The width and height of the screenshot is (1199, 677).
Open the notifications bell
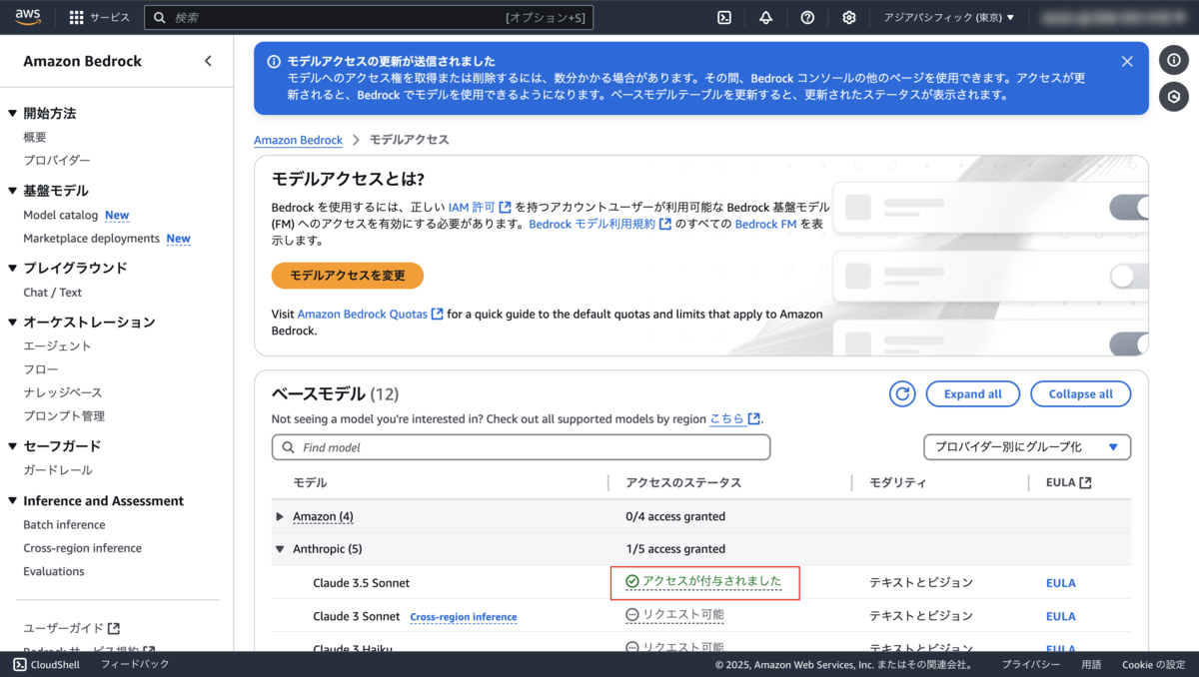[766, 17]
